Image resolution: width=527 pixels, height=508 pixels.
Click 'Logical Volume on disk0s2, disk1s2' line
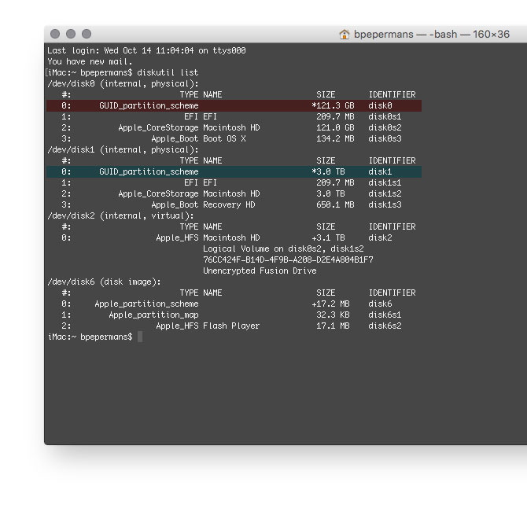coord(283,249)
